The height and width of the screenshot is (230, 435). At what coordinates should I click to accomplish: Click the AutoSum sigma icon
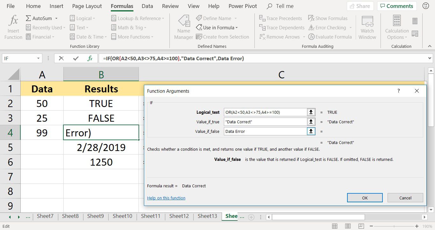pos(28,18)
